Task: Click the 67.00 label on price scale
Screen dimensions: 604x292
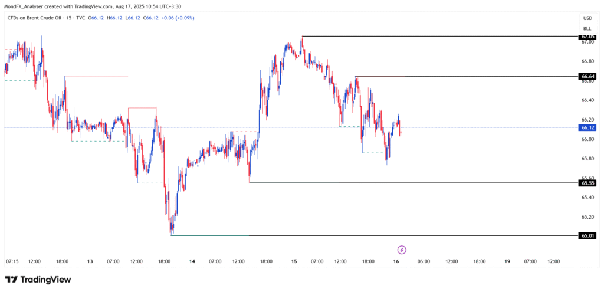Action: 587,42
